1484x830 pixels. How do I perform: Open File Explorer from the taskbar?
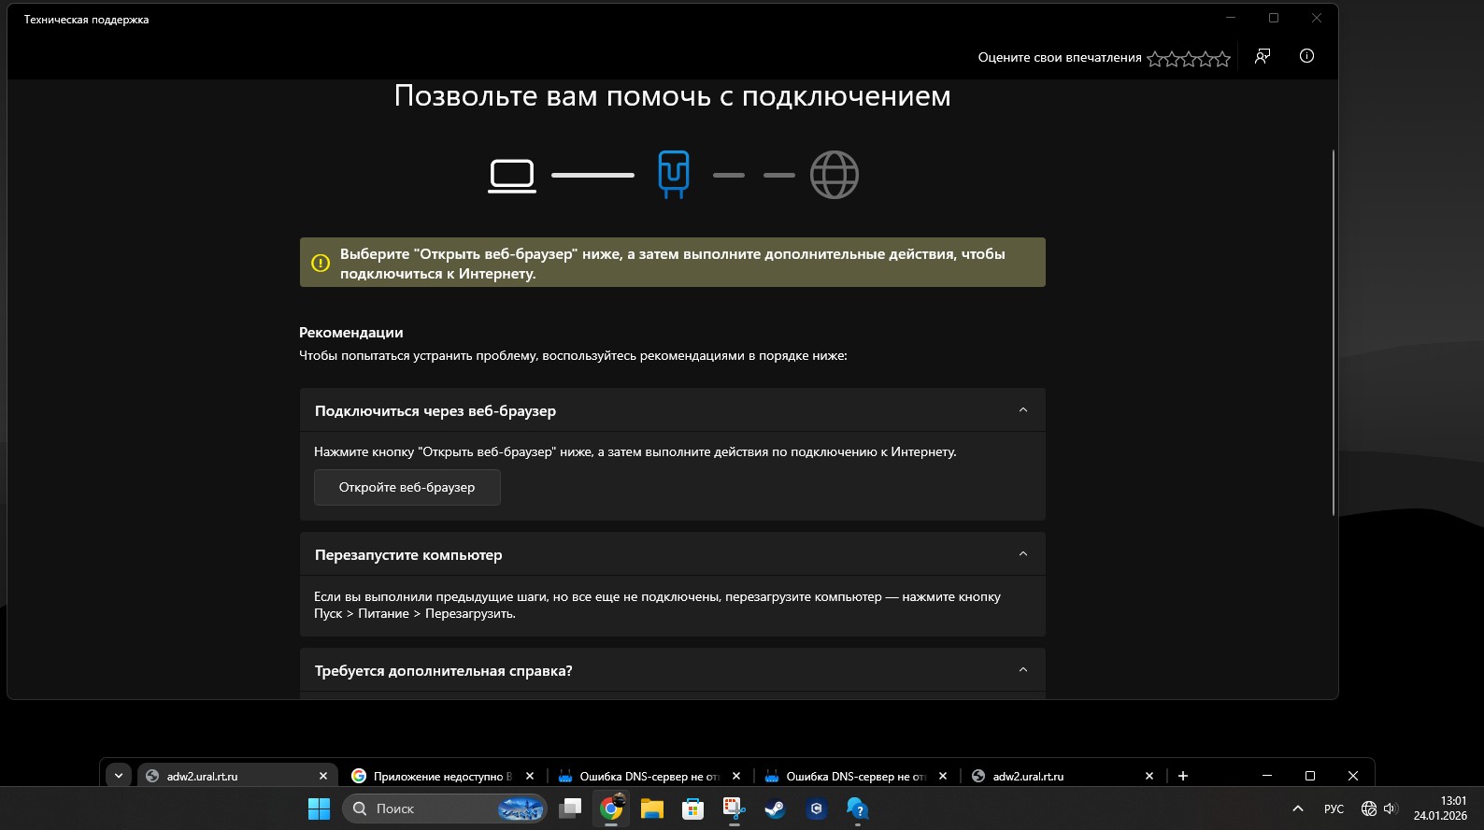[x=651, y=809]
